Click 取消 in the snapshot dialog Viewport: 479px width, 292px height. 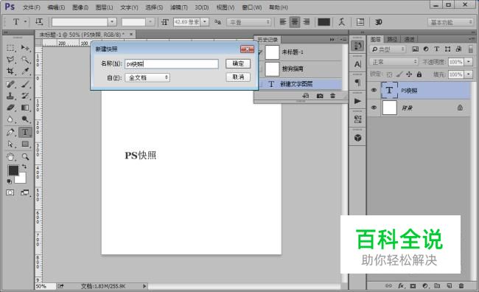(238, 77)
